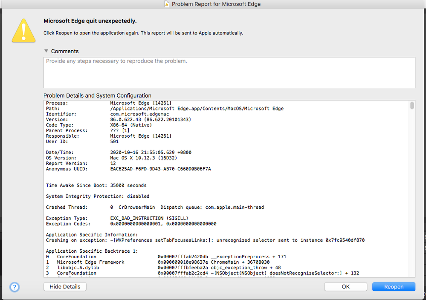Click the Crashed Thread line "CrBrowserMain"
Screen dimensions: 426x300
click(x=155, y=207)
